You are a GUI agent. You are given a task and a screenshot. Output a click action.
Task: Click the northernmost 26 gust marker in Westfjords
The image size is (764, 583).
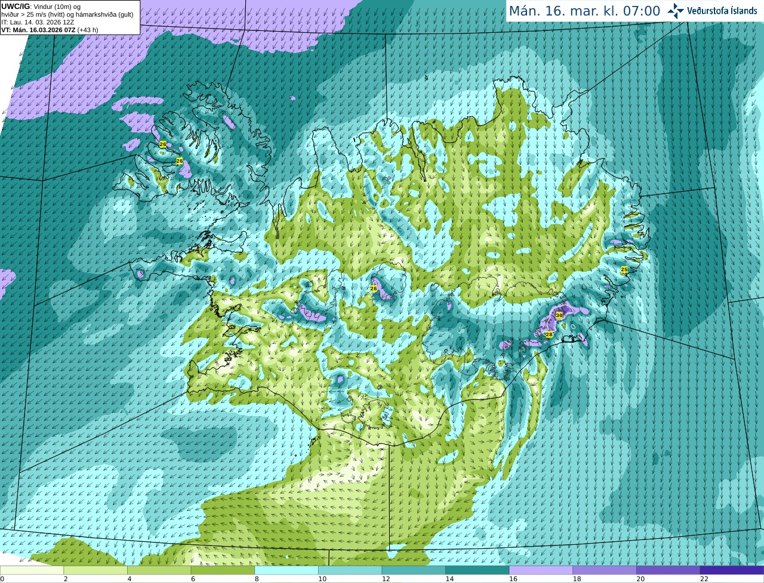163,144
